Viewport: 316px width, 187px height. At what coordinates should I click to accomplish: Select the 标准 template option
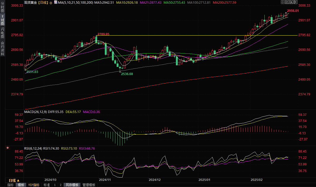(47, 185)
